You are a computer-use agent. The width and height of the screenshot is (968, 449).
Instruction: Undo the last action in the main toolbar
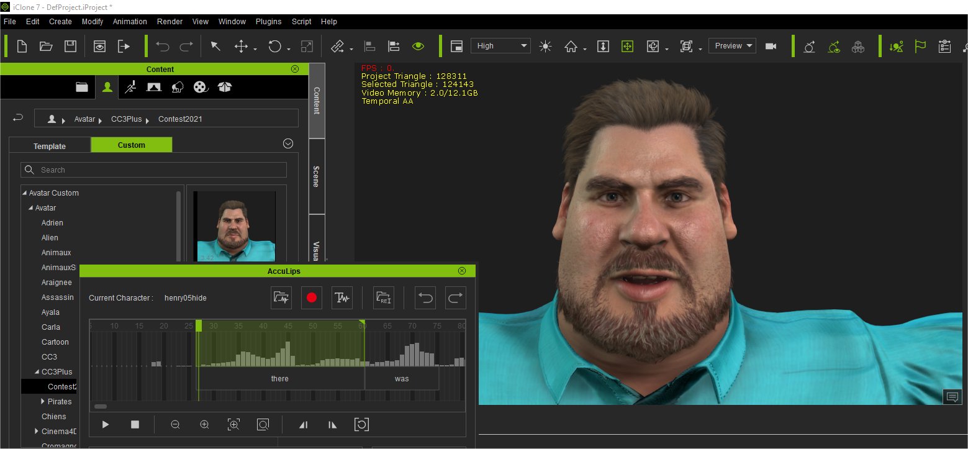point(162,46)
